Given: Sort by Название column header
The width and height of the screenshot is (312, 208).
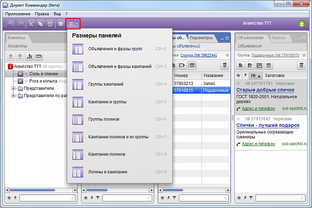Looking at the screenshot, I should click(216, 76).
